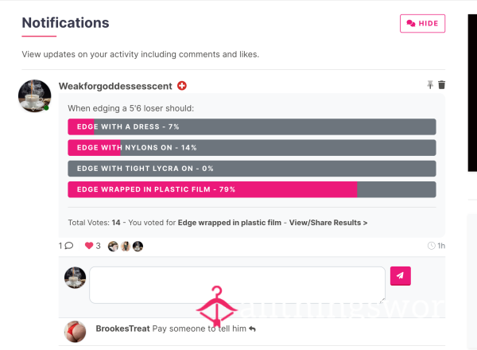The height and width of the screenshot is (350, 477).
Task: Click the red plus badge beside Weakforgoddessesscent
Action: 182,86
